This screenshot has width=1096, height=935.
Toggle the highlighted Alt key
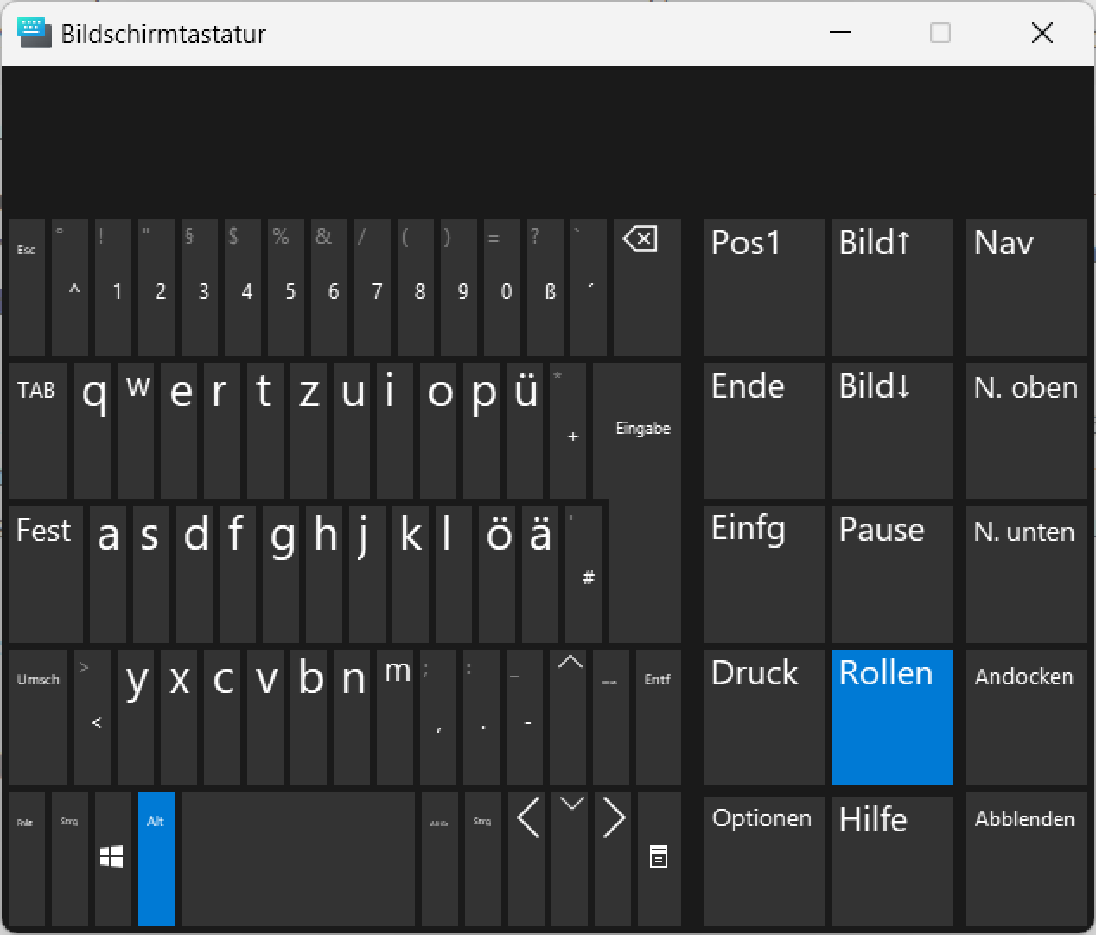[156, 859]
